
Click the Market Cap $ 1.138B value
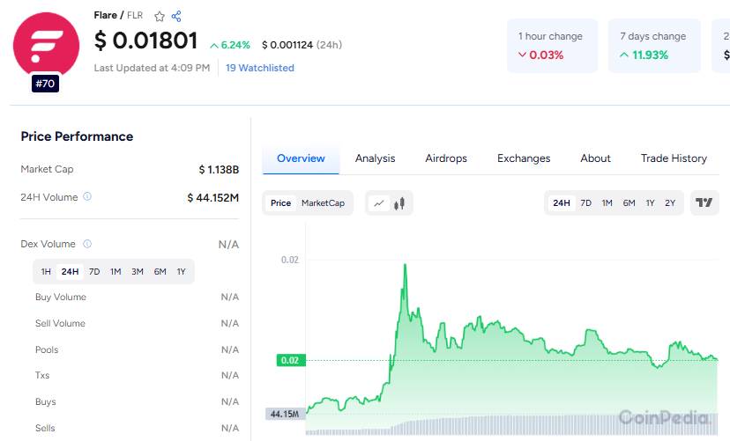pyautogui.click(x=219, y=170)
